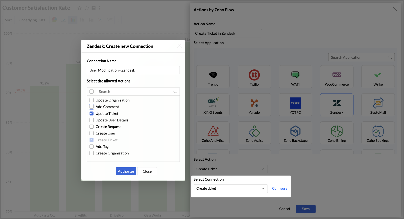Image resolution: width=404 pixels, height=219 pixels.
Task: Click the Connection Name text field
Action: 133,70
